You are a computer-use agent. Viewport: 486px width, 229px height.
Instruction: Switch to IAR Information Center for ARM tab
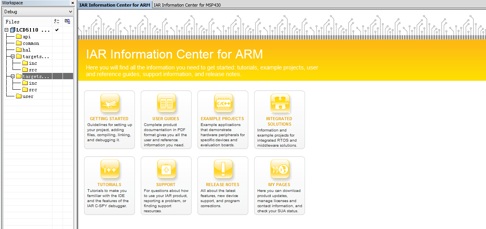[x=115, y=5]
